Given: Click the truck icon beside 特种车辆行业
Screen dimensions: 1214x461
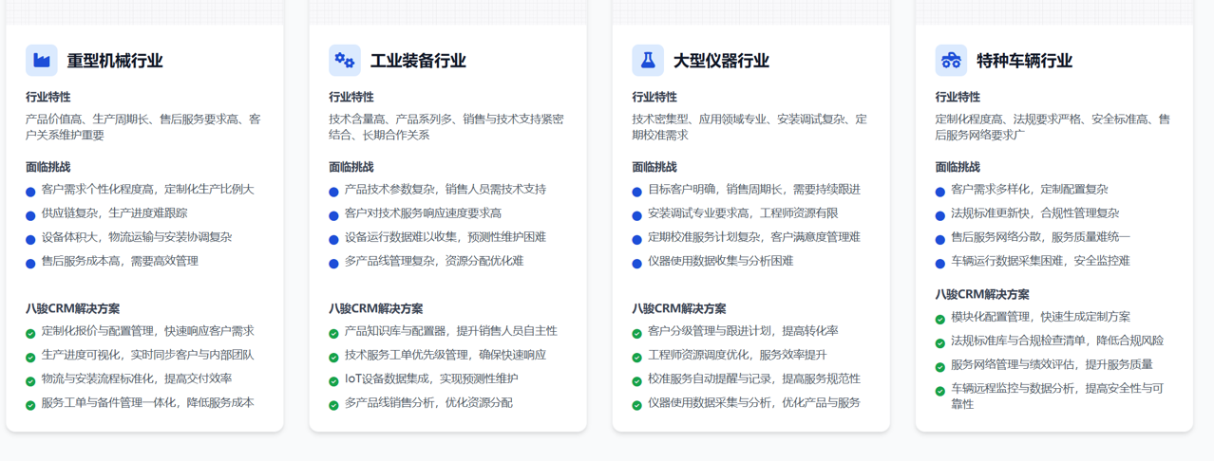Looking at the screenshot, I should [951, 61].
